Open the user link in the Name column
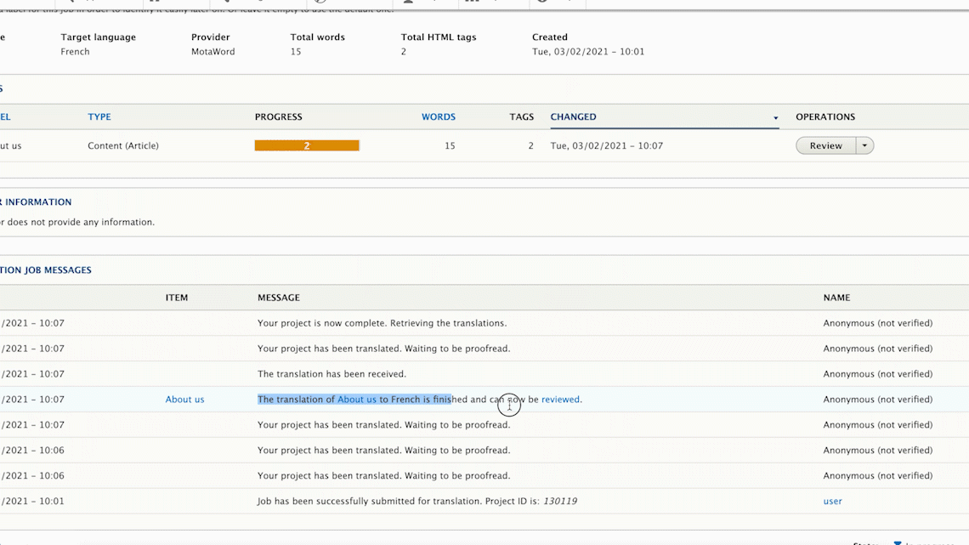 832,501
